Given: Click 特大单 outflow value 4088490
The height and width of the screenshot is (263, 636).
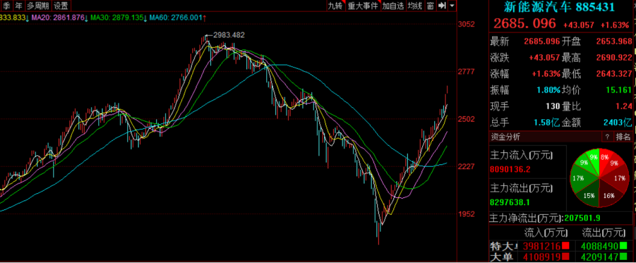Looking at the screenshot, I should (599, 246).
